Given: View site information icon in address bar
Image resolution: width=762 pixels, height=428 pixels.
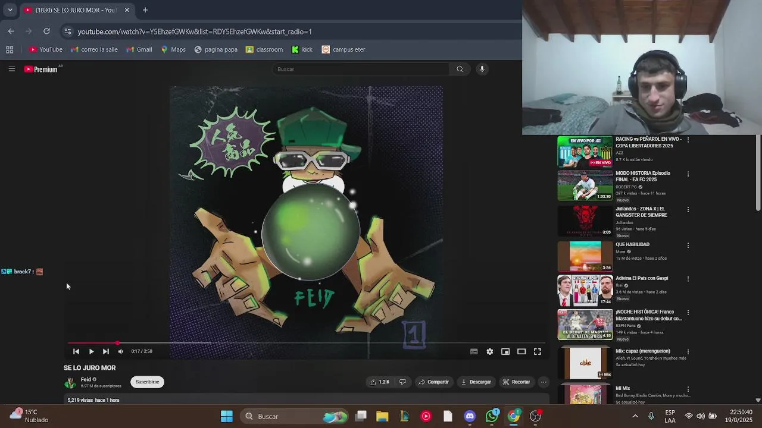Looking at the screenshot, I should click(x=68, y=32).
